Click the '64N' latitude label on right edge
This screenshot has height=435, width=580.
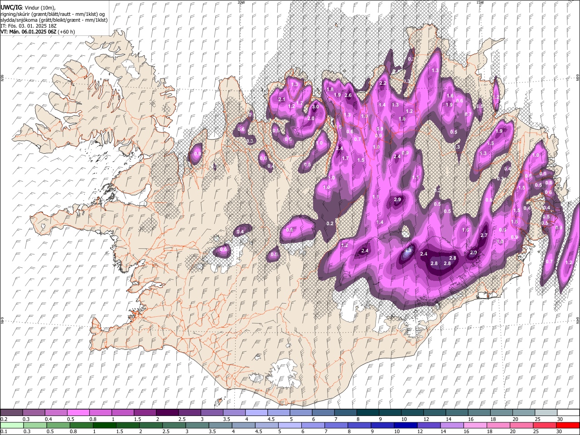pos(578,320)
